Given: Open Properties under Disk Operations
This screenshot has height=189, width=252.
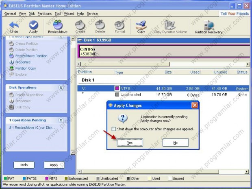Looking at the screenshot, I should 20,101.
